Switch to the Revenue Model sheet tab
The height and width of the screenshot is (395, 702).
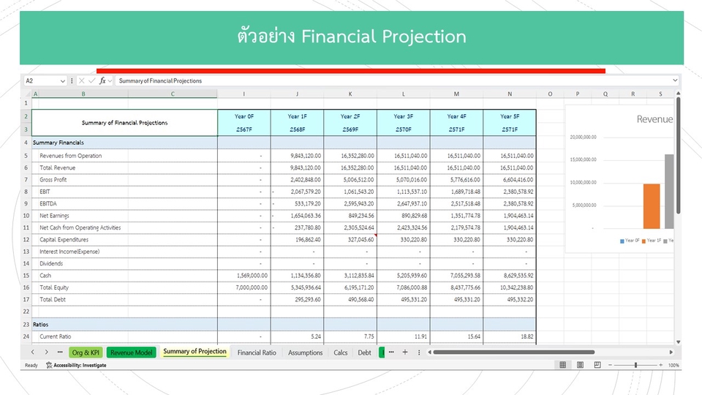pos(132,353)
